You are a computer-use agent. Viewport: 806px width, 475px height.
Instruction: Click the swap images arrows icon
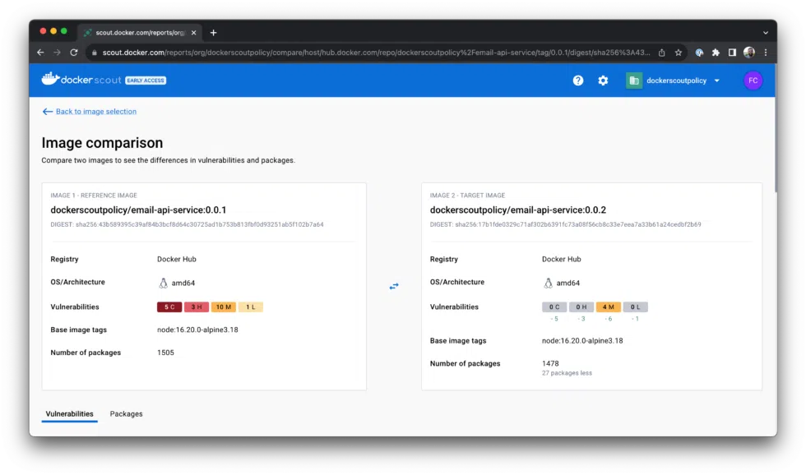tap(394, 286)
